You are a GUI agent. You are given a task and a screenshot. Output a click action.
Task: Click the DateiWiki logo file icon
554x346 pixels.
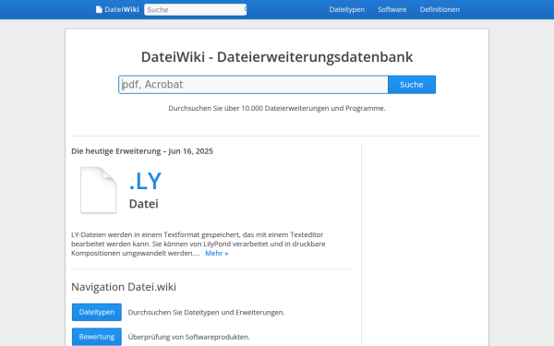[99, 9]
